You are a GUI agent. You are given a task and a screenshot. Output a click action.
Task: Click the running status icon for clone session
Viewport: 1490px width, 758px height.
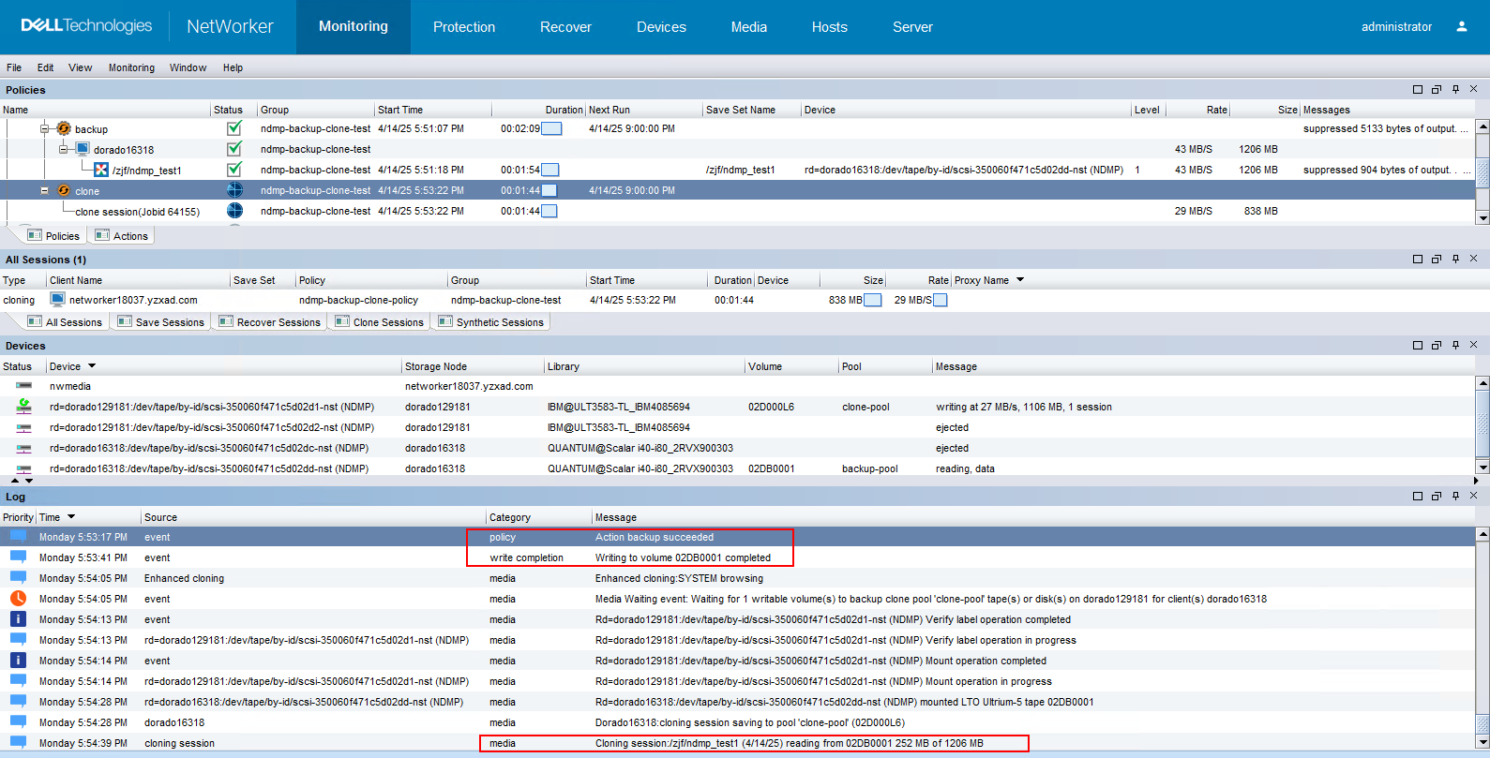click(234, 211)
